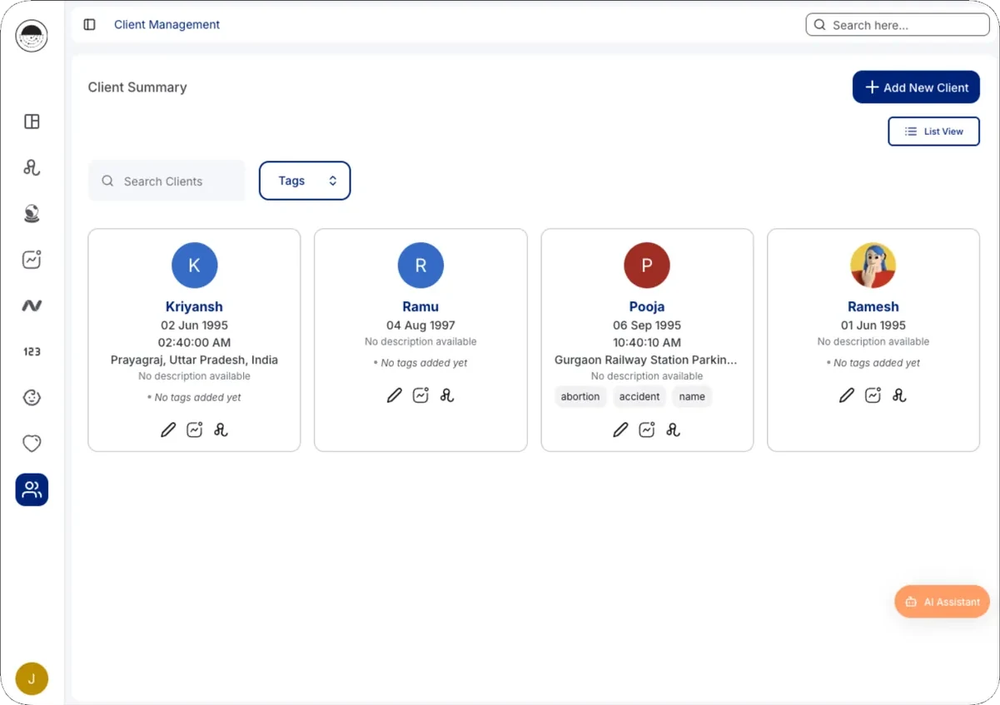Click time 02:40:00 AM
Screen dimensions: 1000x705
[x=194, y=342]
